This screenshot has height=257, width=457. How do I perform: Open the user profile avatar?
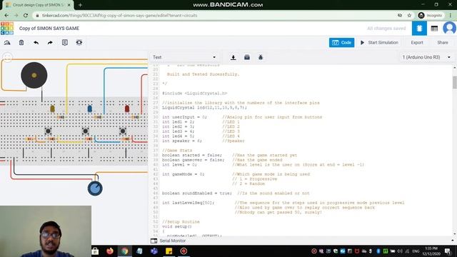(449, 29)
